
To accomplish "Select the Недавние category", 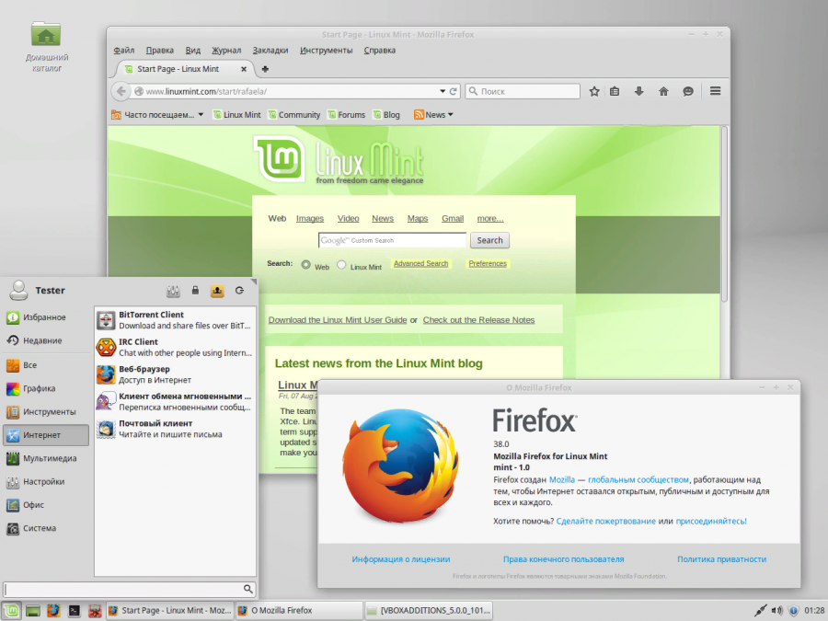I will pyautogui.click(x=46, y=340).
